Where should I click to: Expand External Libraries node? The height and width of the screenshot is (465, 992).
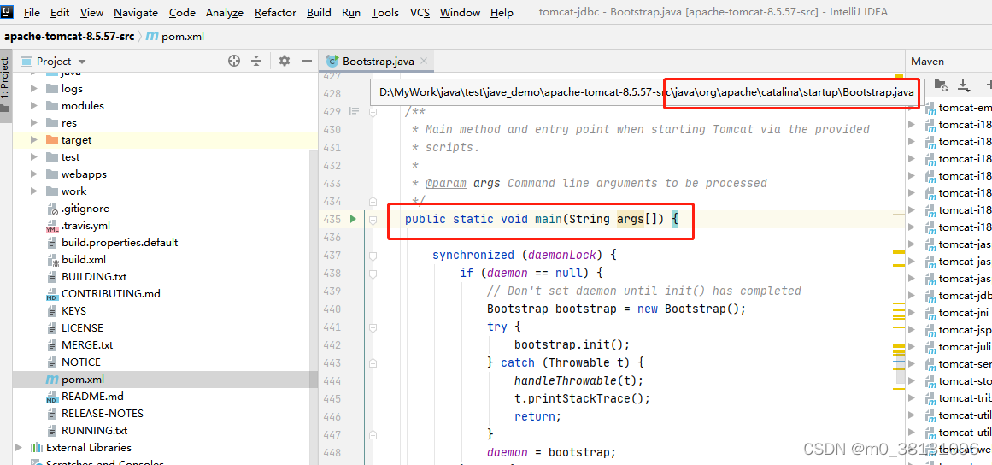19,447
